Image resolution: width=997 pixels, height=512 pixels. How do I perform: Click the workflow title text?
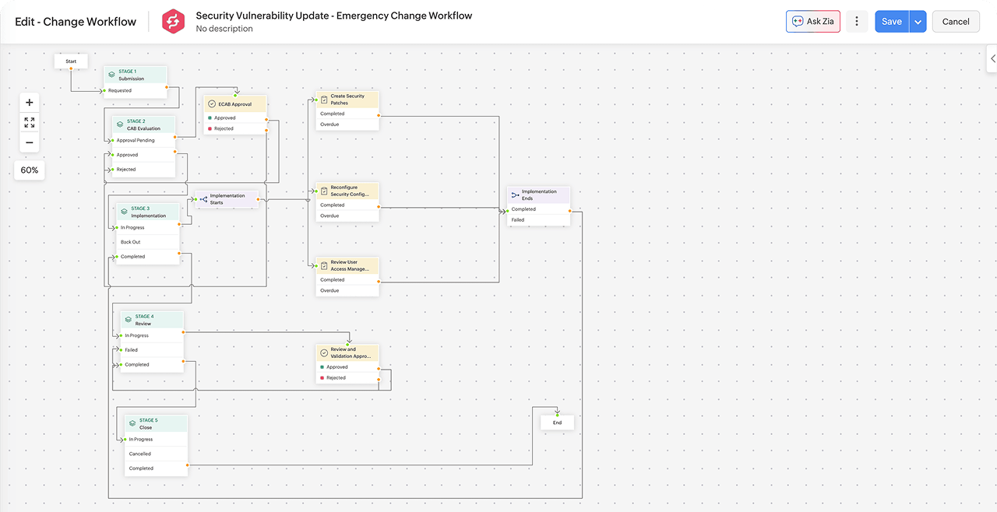pyautogui.click(x=334, y=16)
